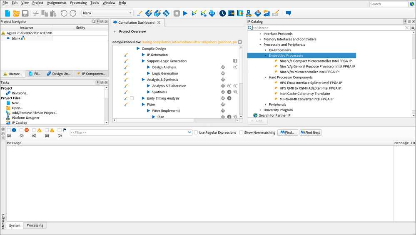Click the Save floppy disk toolbar icon
The width and height of the screenshot is (416, 235).
pos(25,13)
